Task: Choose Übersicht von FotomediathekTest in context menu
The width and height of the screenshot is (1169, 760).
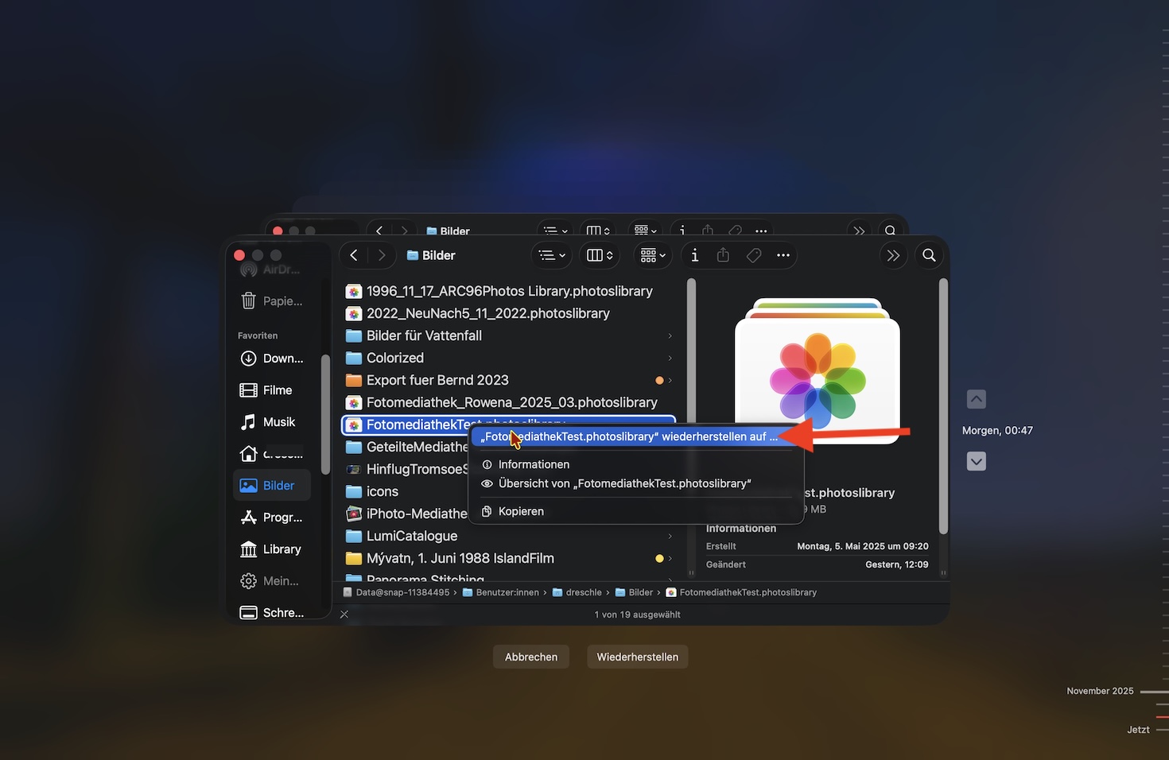Action: pos(636,483)
